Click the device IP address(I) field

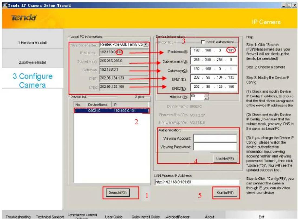point(214,51)
